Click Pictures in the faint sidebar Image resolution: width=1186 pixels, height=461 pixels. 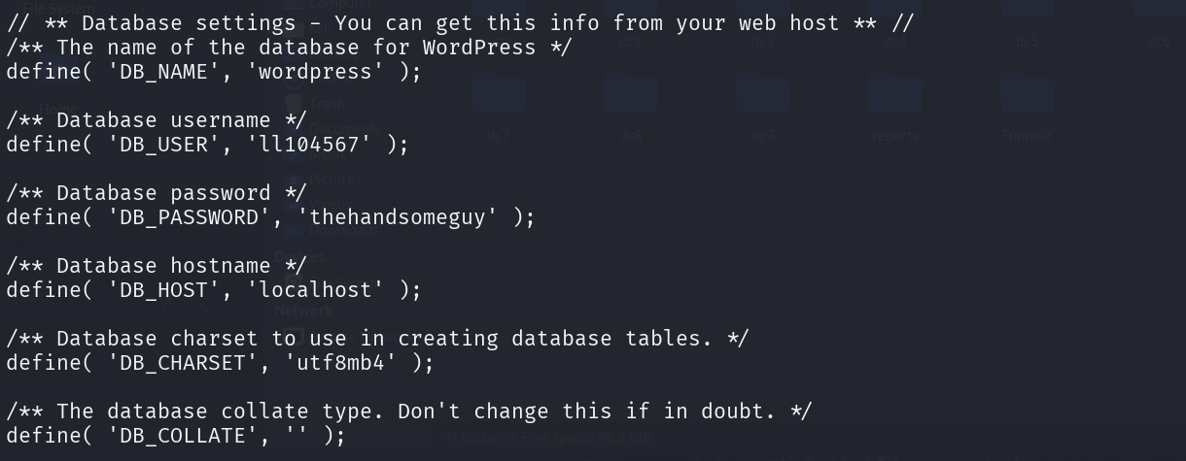tap(335, 180)
